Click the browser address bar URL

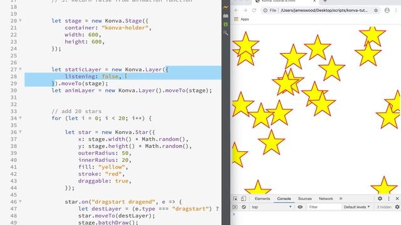(x=324, y=11)
